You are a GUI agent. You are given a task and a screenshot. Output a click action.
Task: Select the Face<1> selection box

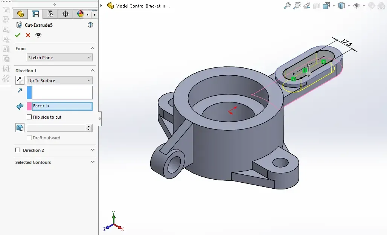coord(62,106)
